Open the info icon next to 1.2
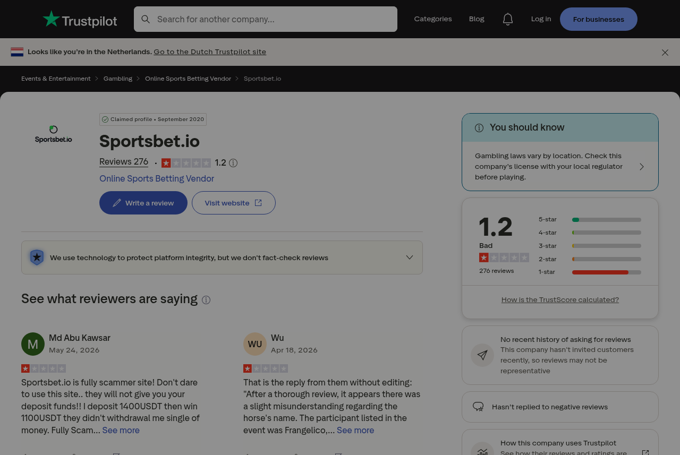 (x=233, y=163)
